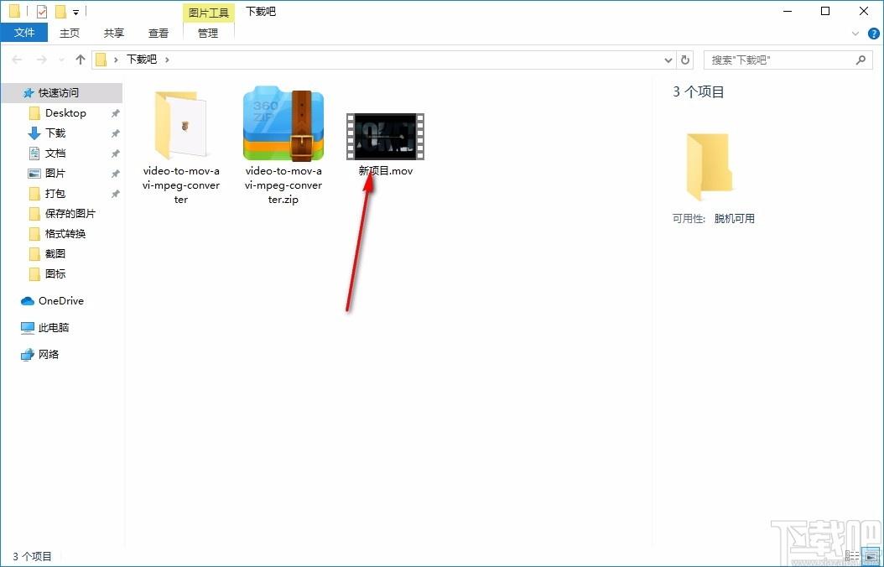This screenshot has width=884, height=567.
Task: Open 下载 in the navigation pane
Action: click(55, 133)
